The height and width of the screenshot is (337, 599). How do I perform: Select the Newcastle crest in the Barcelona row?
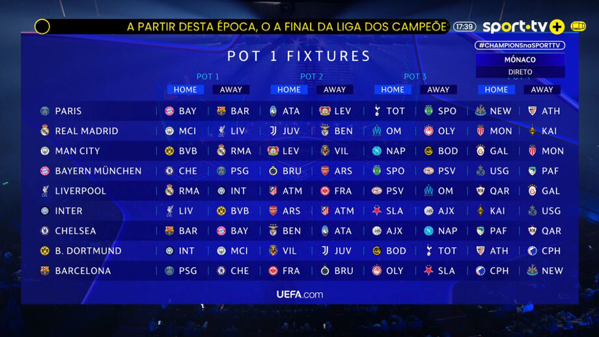[533, 271]
